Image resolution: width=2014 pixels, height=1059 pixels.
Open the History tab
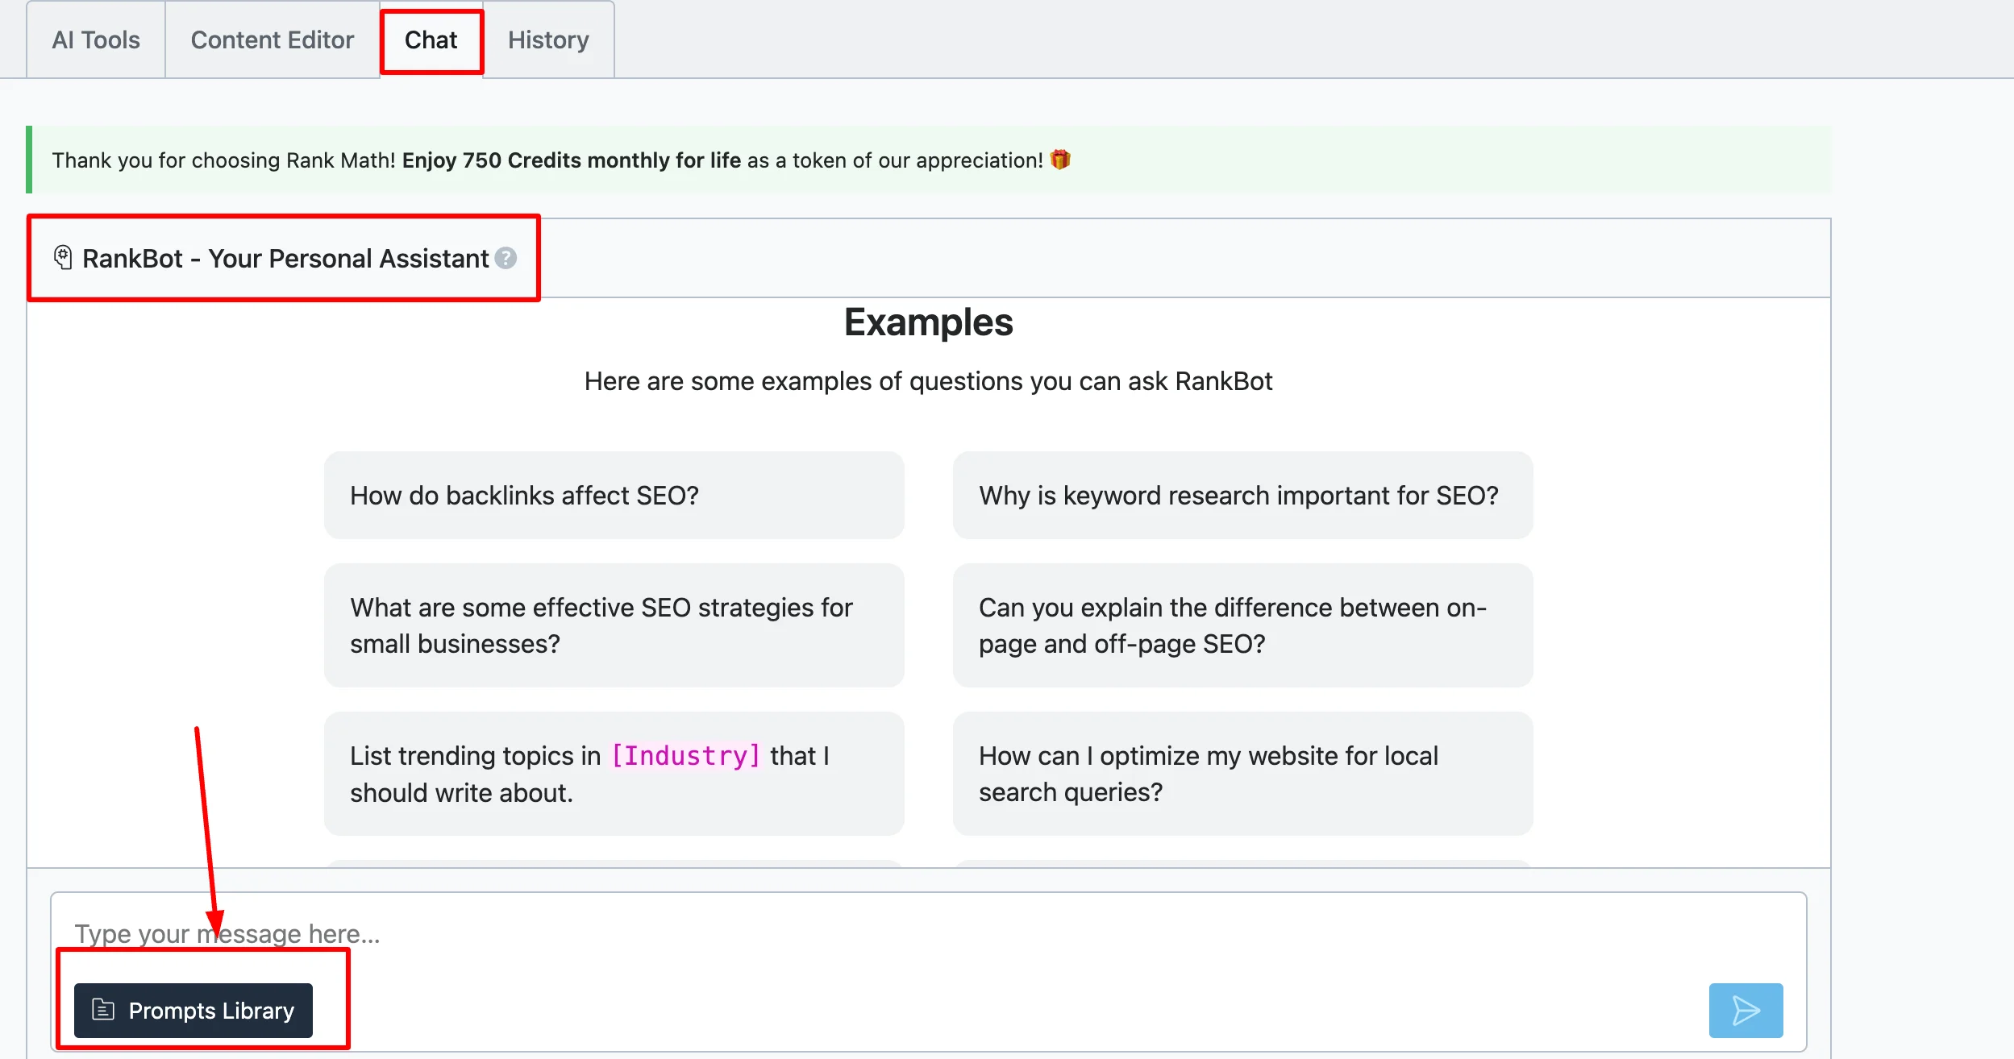[548, 40]
